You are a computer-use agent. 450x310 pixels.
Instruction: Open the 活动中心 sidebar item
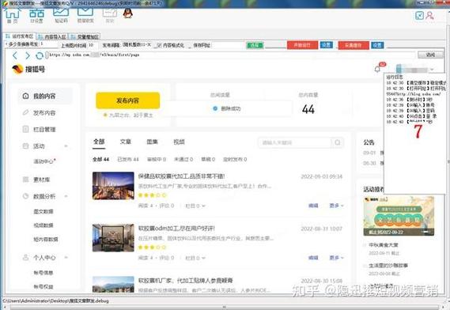pos(44,161)
